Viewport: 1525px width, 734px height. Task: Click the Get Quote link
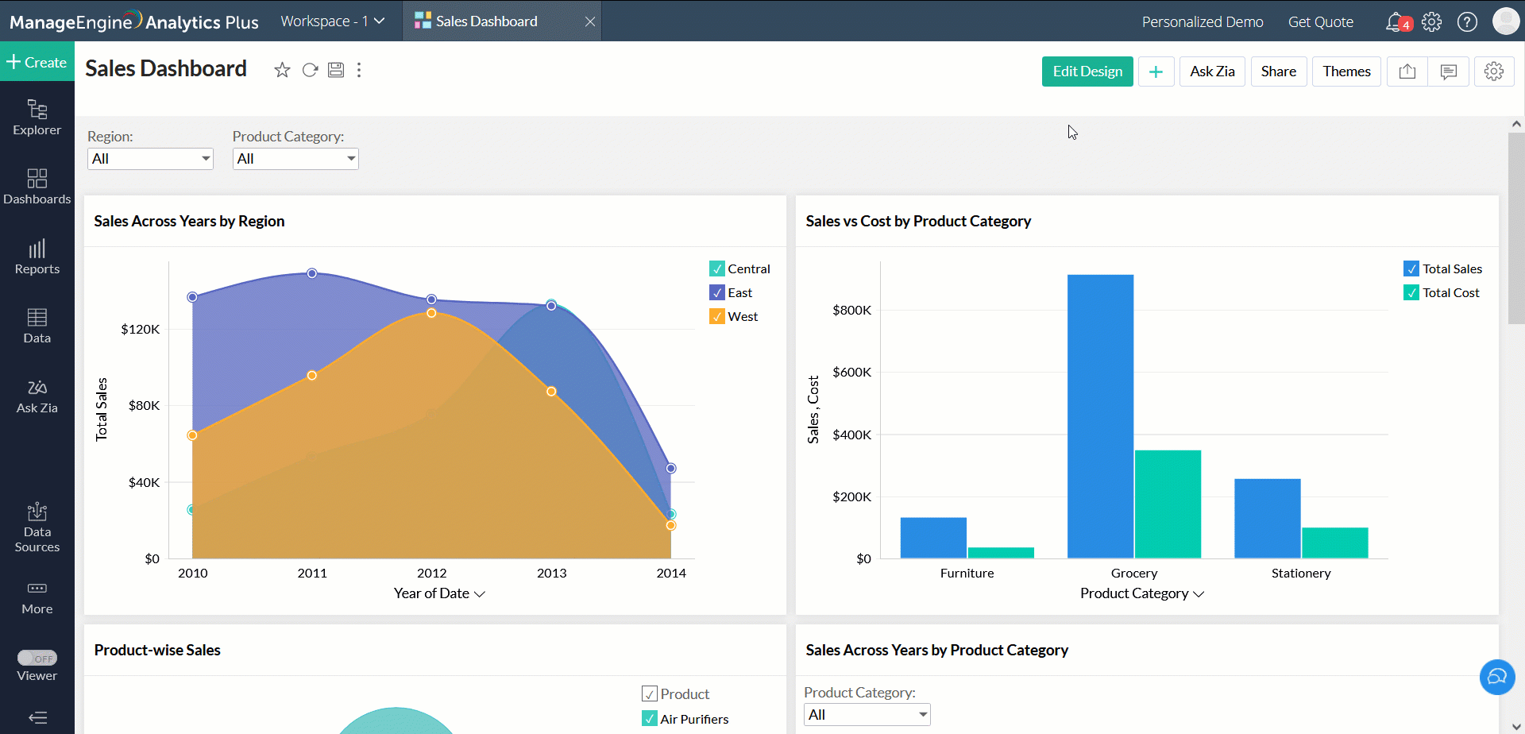coord(1320,21)
